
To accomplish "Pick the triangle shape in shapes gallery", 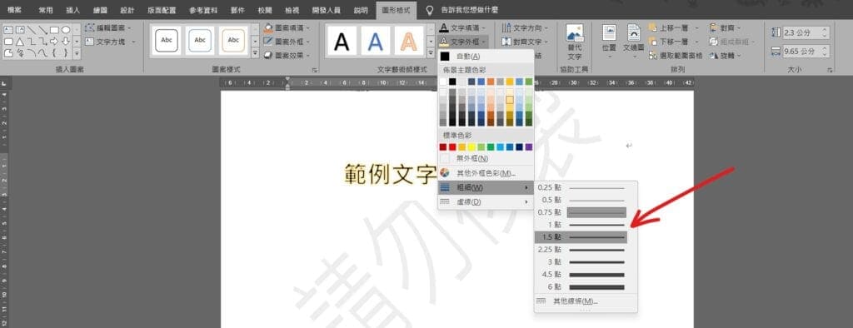I will 20,42.
